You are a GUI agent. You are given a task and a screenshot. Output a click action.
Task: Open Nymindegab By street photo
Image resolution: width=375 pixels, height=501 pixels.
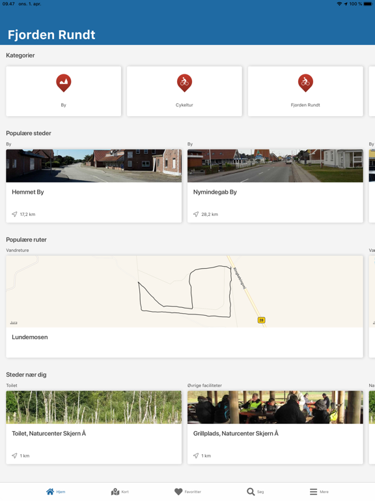coord(275,166)
